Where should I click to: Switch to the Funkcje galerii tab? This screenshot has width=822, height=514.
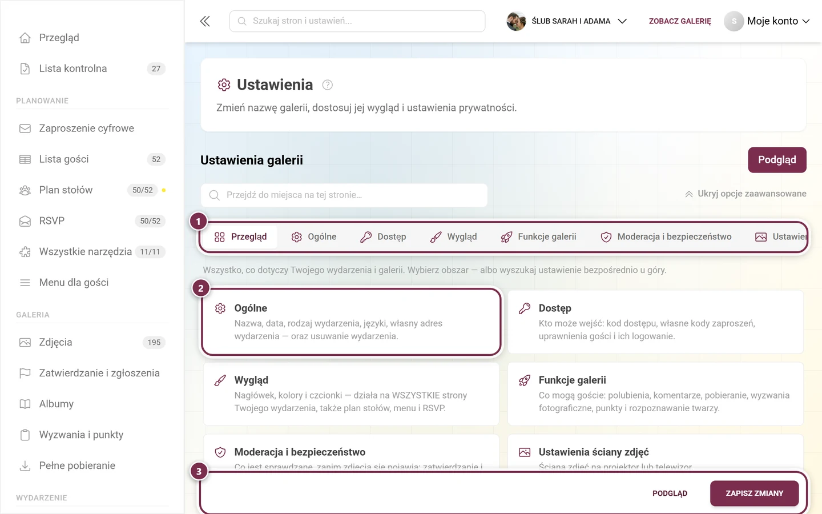[539, 237]
